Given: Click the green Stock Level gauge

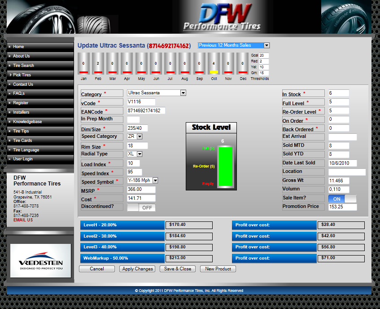Looking at the screenshot, I should [x=226, y=166].
